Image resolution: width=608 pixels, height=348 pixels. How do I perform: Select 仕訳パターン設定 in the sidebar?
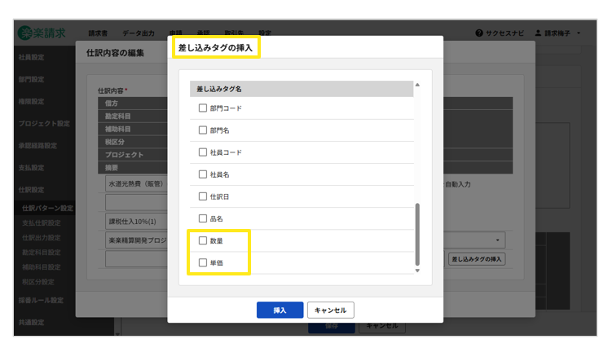tap(47, 208)
